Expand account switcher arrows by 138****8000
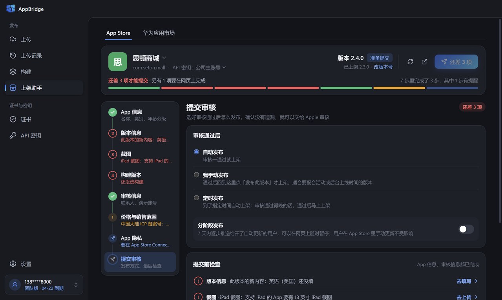502x300 pixels. click(76, 285)
